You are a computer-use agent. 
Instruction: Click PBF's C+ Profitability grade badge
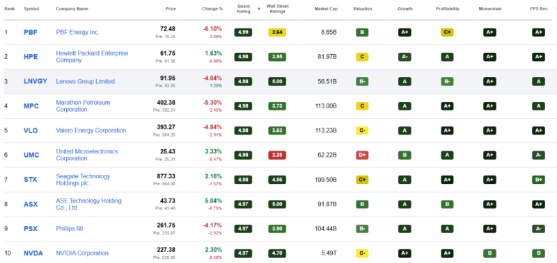click(x=447, y=33)
